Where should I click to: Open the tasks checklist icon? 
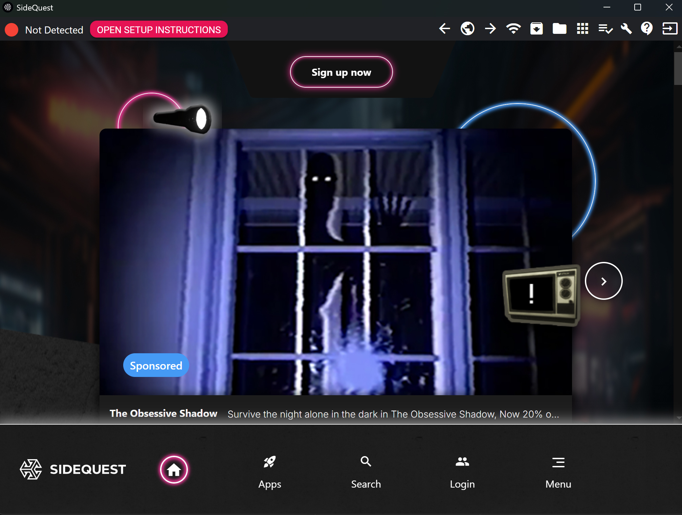tap(605, 29)
